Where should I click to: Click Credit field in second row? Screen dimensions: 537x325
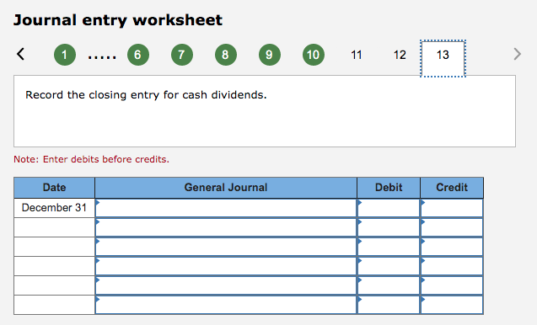coord(452,227)
